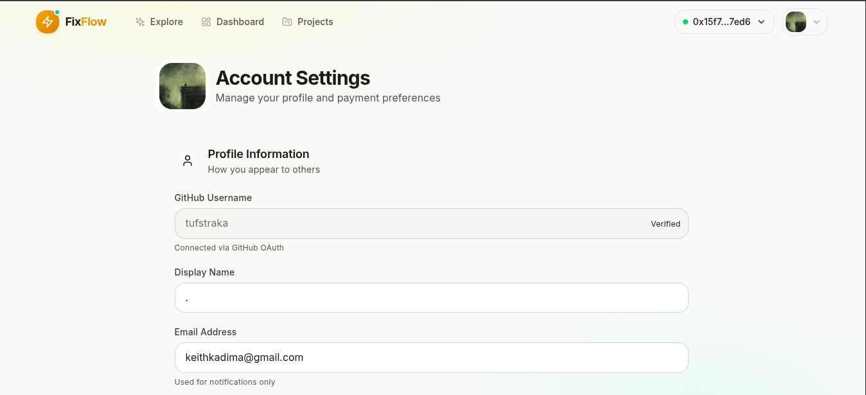
Task: Click the FixFlow lightning bolt logo
Action: coord(47,22)
